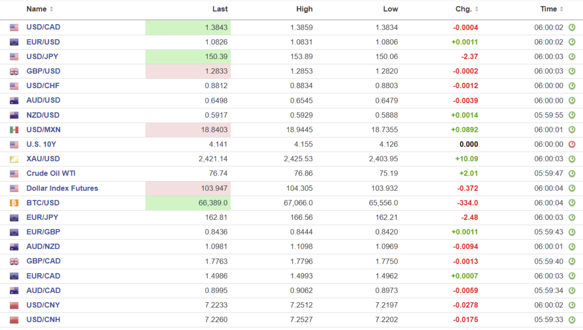Screen dimensions: 583x330
Task: Open the USD/CNH pair link
Action: pos(43,319)
